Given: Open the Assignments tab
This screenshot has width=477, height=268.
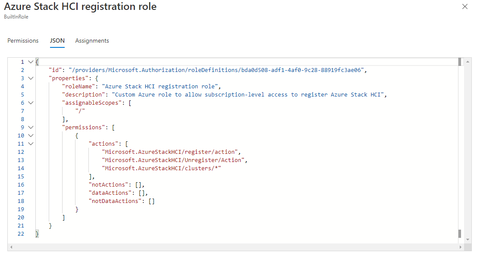Looking at the screenshot, I should 92,41.
